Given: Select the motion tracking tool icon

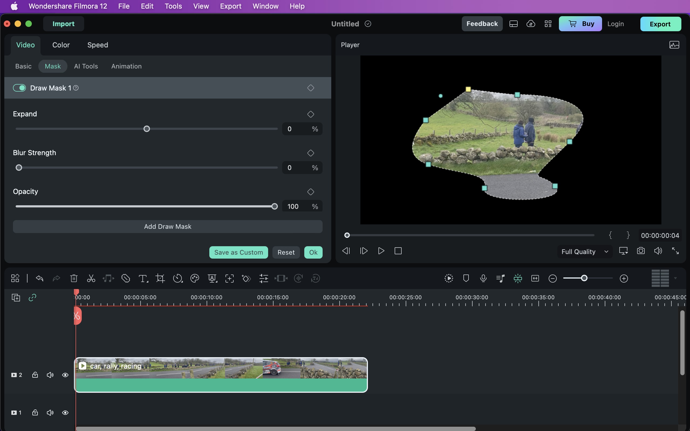Looking at the screenshot, I should [x=229, y=278].
